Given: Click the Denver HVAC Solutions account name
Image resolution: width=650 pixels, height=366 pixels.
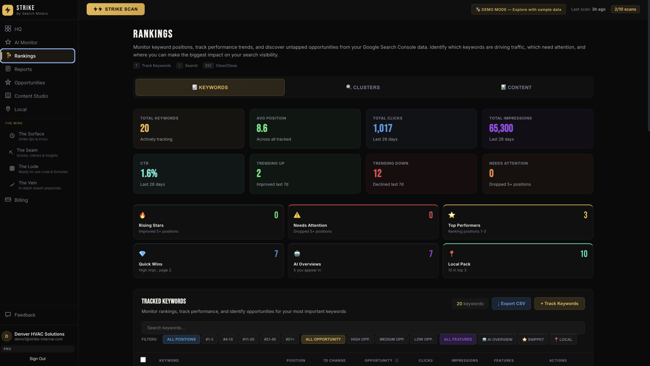Looking at the screenshot, I should click(39, 334).
